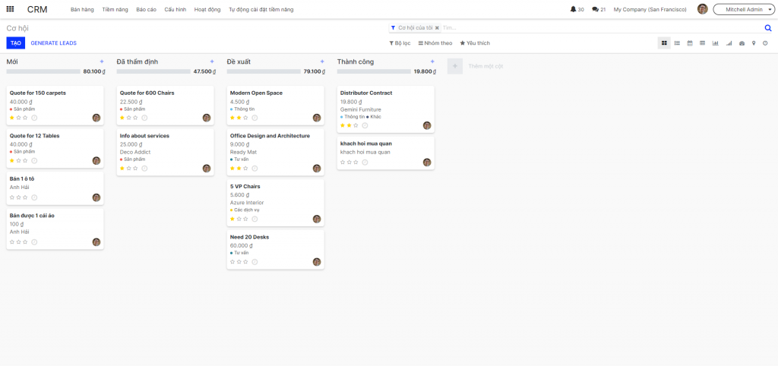Set second star on 5 VP Chairs
The image size is (778, 366).
click(x=239, y=219)
